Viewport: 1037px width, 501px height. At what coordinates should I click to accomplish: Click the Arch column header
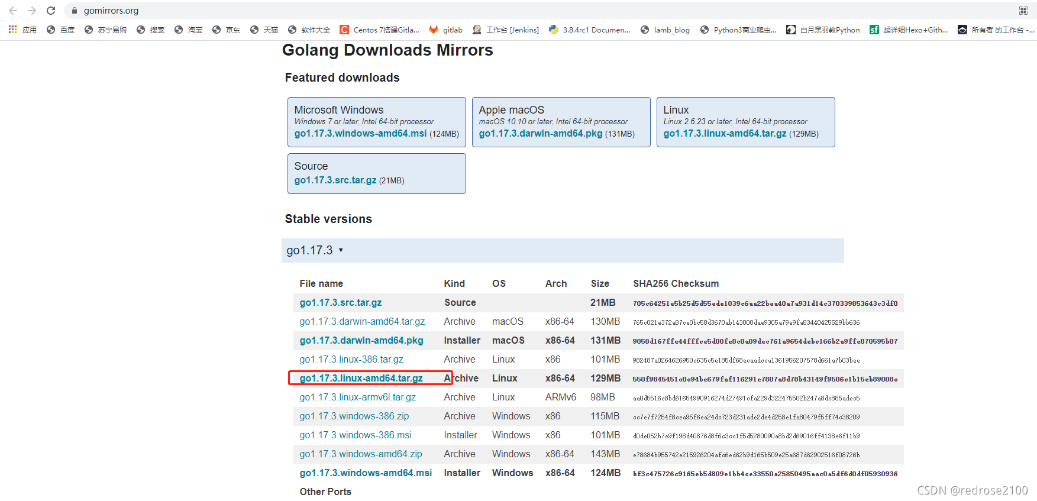point(556,283)
